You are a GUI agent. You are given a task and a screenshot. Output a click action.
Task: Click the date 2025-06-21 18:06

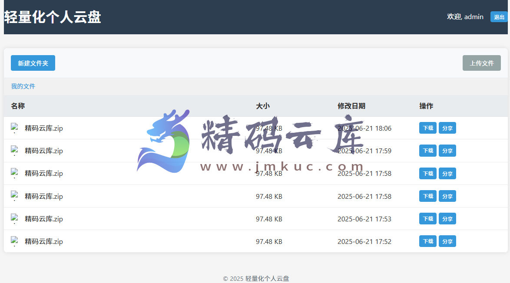point(364,128)
